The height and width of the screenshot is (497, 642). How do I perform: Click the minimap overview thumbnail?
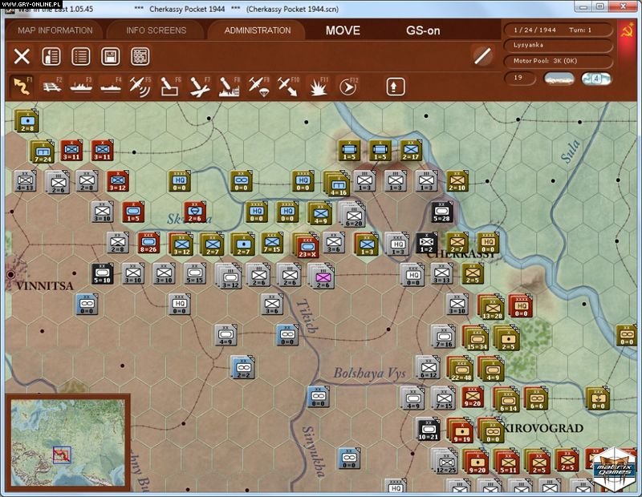pos(67,442)
